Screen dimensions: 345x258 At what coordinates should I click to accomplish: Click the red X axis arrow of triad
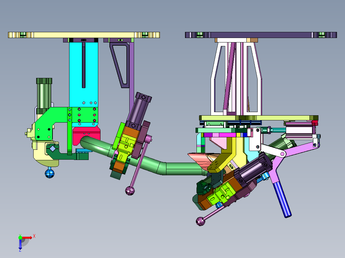[27, 238]
